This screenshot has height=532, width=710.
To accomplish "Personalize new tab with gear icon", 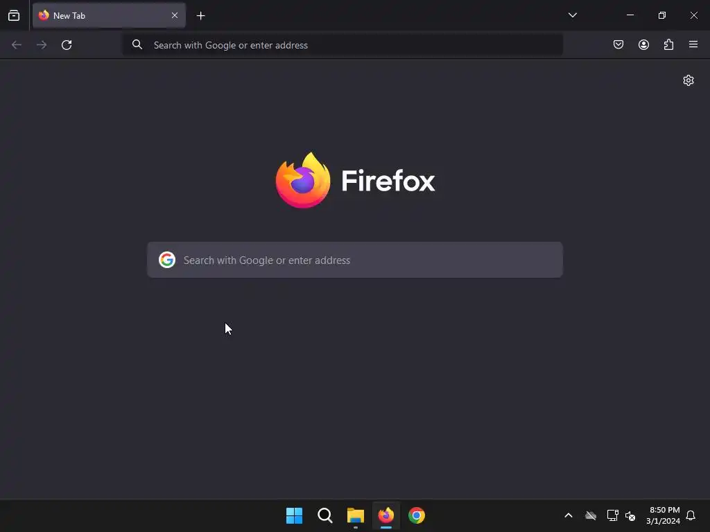I will click(689, 80).
